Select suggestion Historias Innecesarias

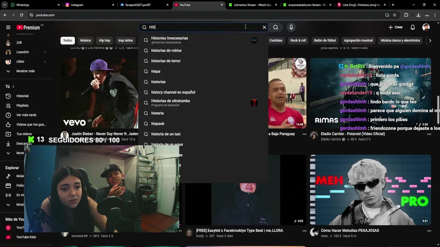point(203,40)
